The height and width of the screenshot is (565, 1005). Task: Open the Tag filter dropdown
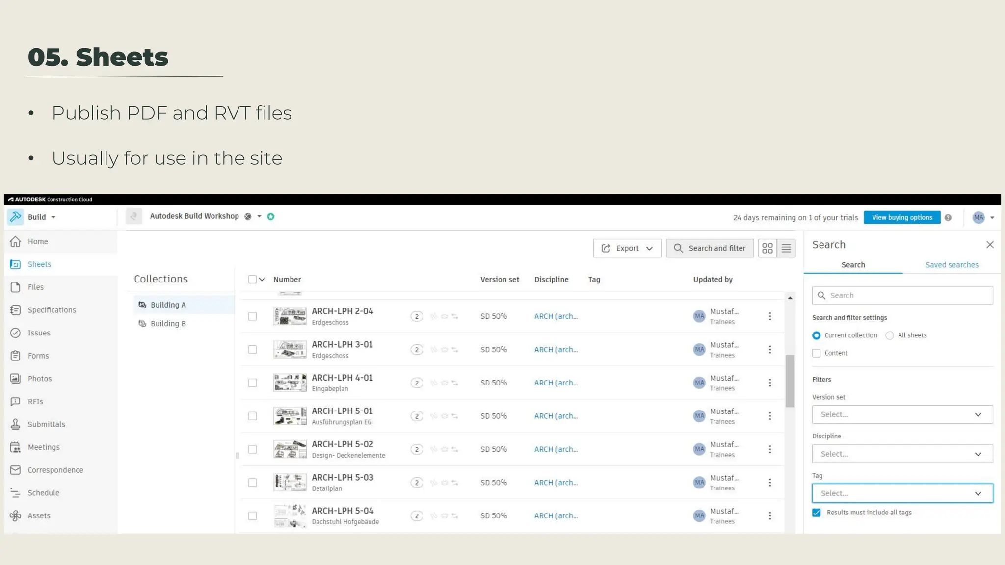point(902,493)
